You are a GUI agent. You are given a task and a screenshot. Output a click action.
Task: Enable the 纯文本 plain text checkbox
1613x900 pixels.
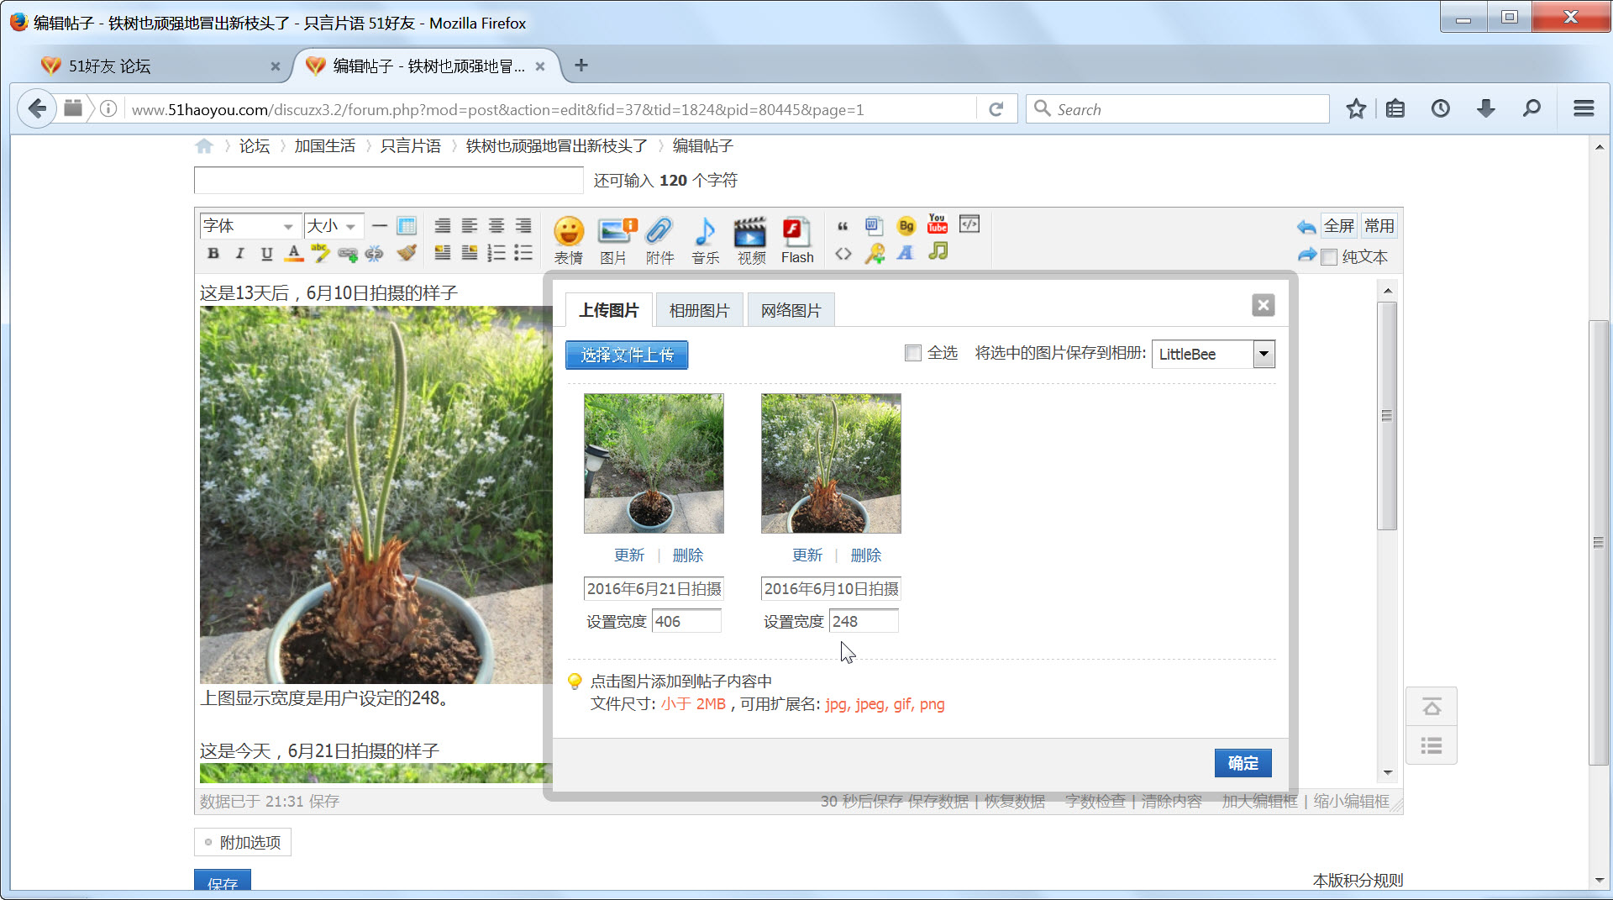1329,257
